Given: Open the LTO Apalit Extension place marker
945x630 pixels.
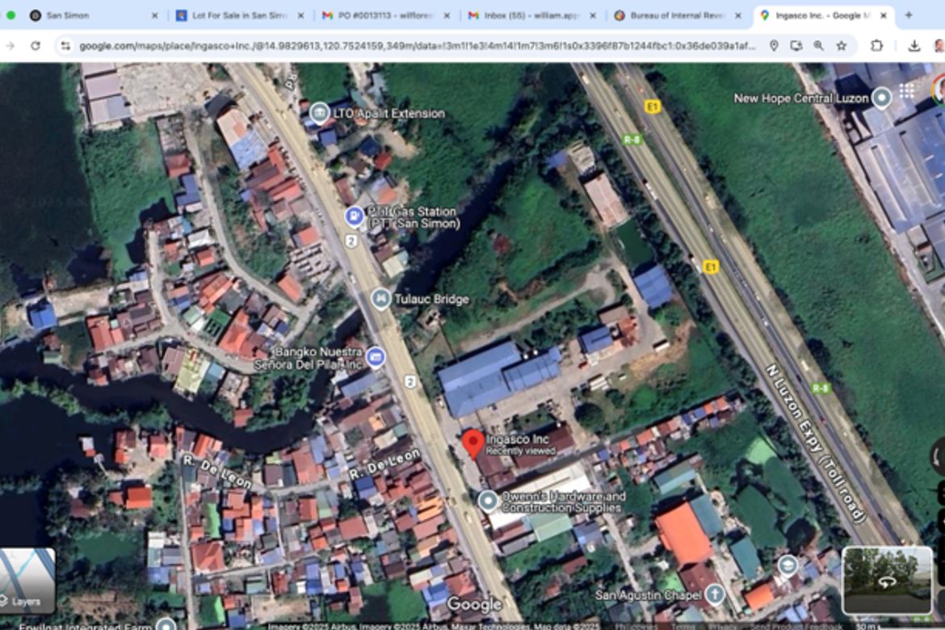Looking at the screenshot, I should (319, 113).
